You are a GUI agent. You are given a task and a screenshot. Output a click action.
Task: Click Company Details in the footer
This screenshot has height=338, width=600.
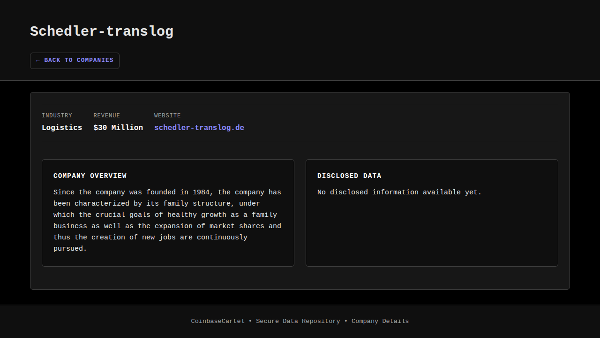[x=380, y=321]
